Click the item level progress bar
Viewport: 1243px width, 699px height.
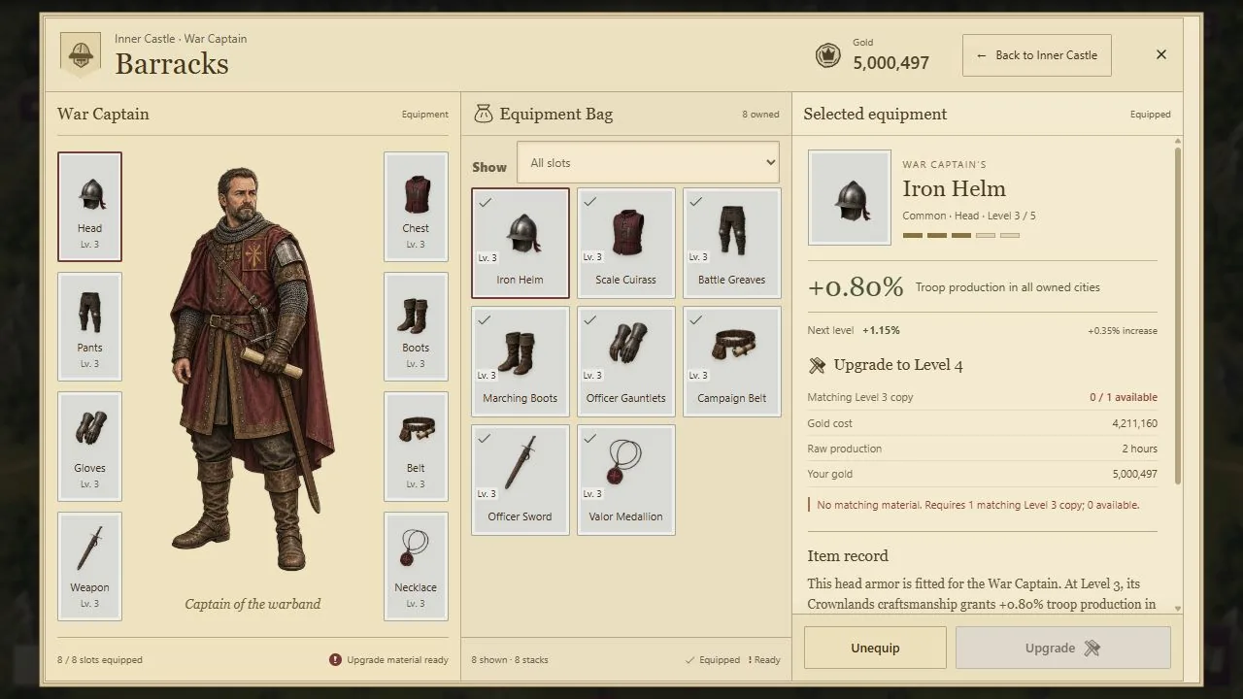point(961,235)
